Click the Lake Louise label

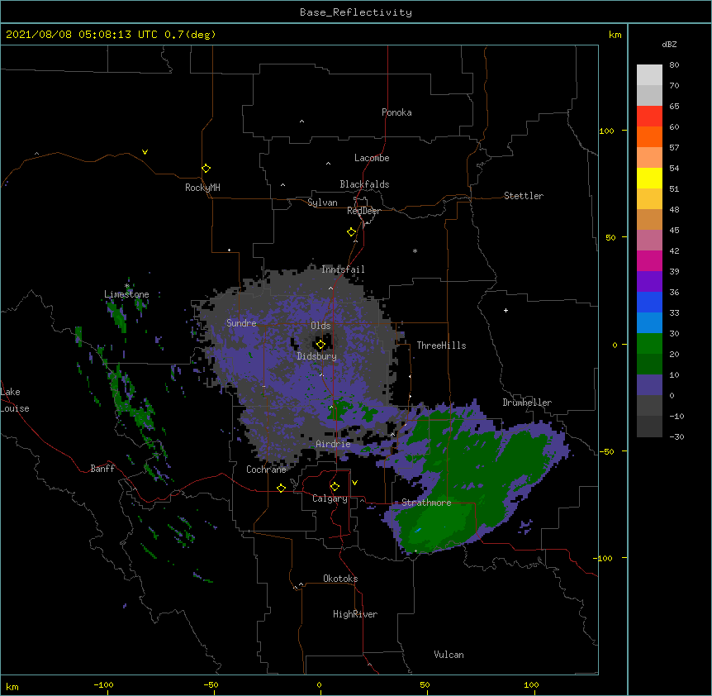pyautogui.click(x=15, y=400)
